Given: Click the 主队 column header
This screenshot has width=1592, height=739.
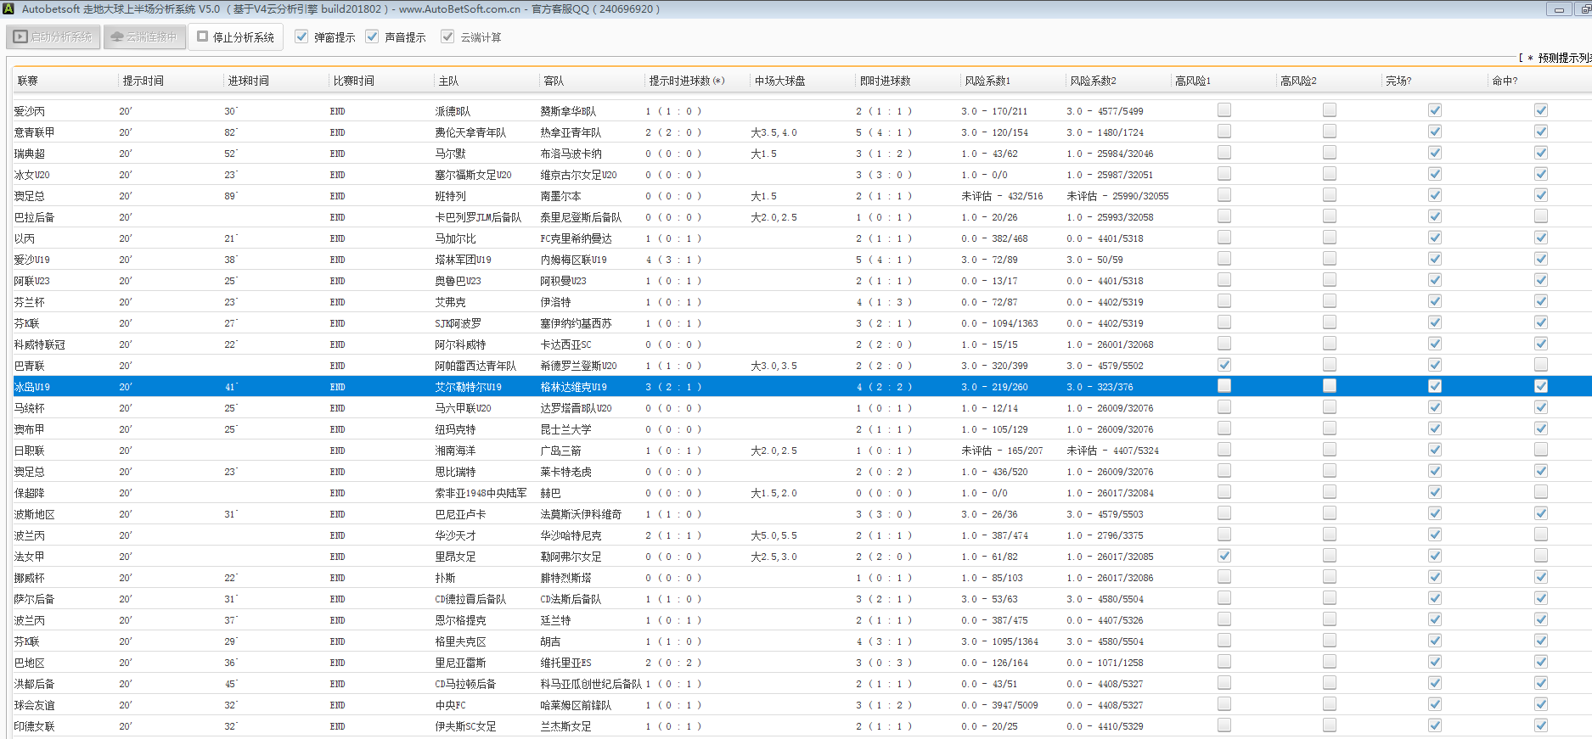Looking at the screenshot, I should click(x=448, y=81).
